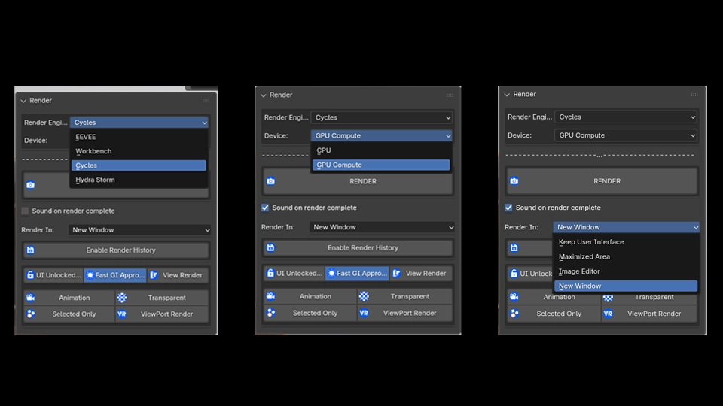Click Selected Only icon in middle panel
The height and width of the screenshot is (406, 723).
270,313
